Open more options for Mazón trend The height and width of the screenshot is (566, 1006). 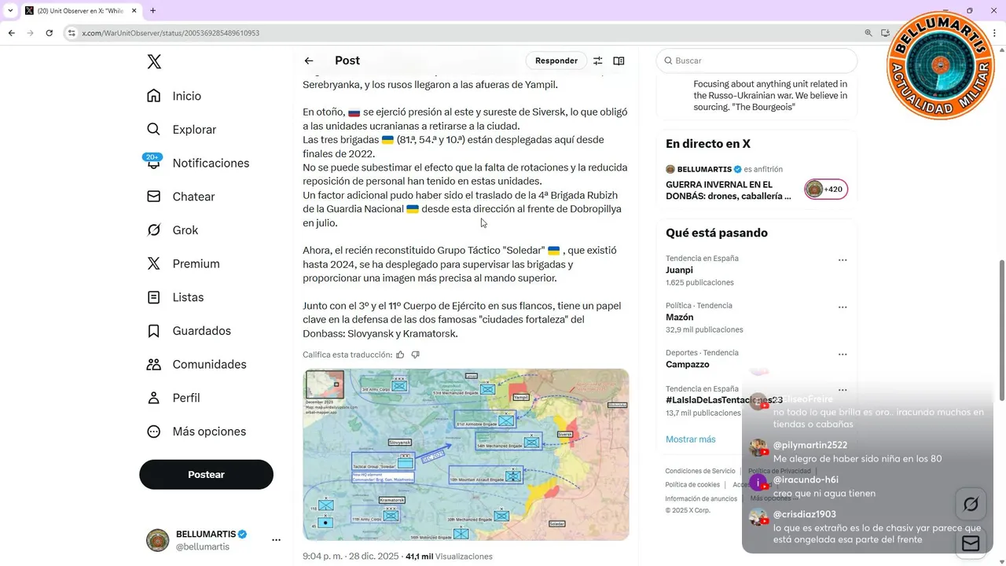click(843, 307)
